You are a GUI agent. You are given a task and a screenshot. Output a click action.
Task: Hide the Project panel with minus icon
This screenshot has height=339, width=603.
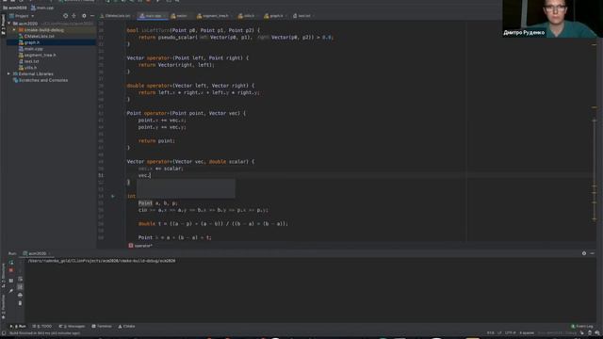[x=92, y=16]
